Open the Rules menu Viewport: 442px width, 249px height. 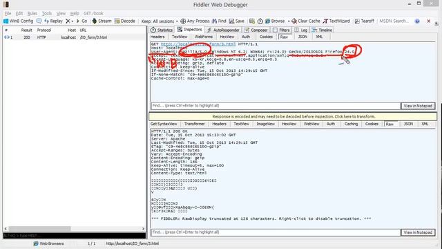coord(32,13)
